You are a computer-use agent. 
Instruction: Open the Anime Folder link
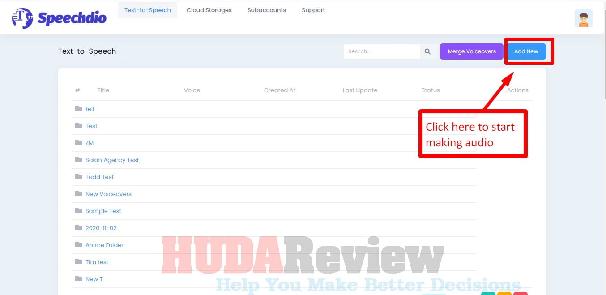pyautogui.click(x=104, y=245)
